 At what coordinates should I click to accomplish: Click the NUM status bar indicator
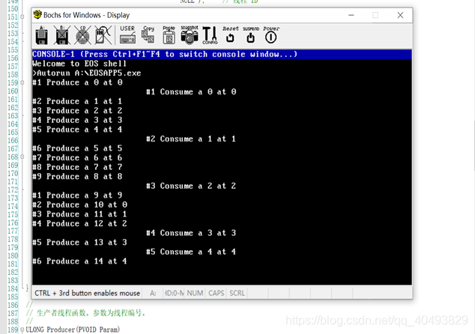(x=195, y=293)
